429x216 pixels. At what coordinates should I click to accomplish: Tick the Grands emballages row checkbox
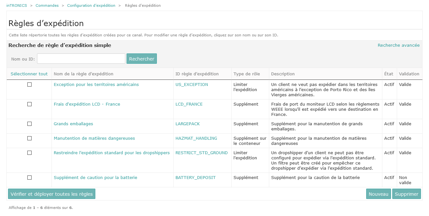coord(29,124)
